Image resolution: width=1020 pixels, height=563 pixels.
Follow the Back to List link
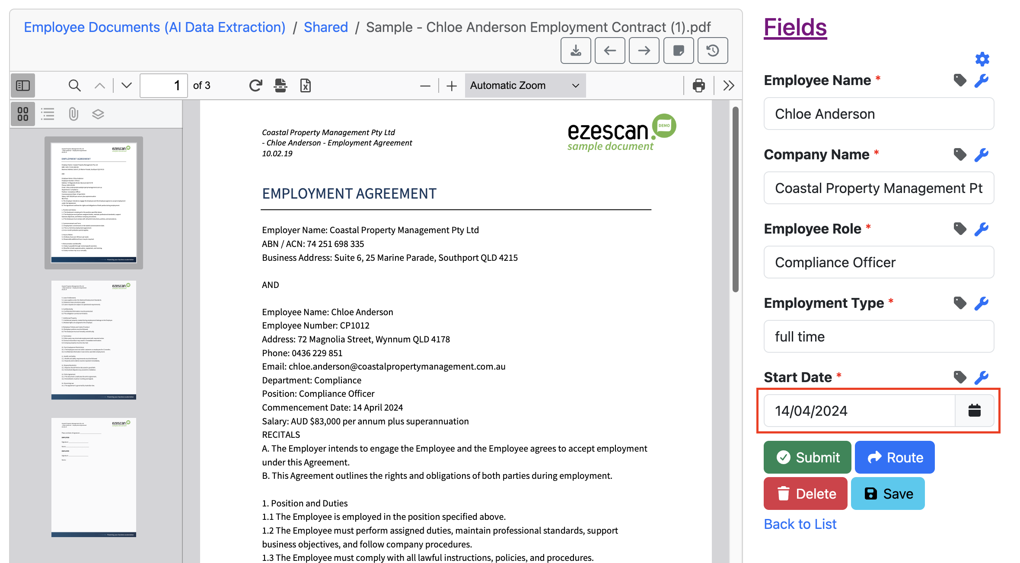[x=800, y=524]
